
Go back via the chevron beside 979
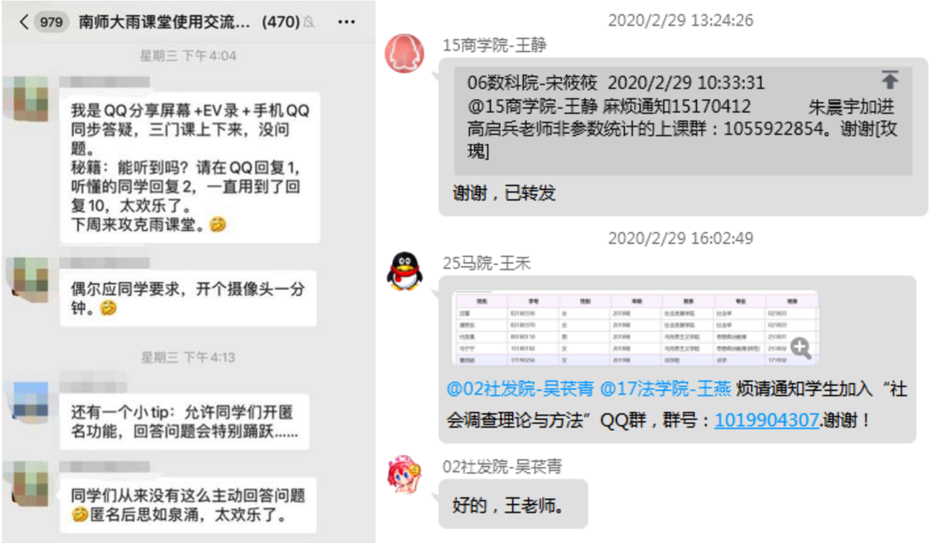click(x=23, y=22)
